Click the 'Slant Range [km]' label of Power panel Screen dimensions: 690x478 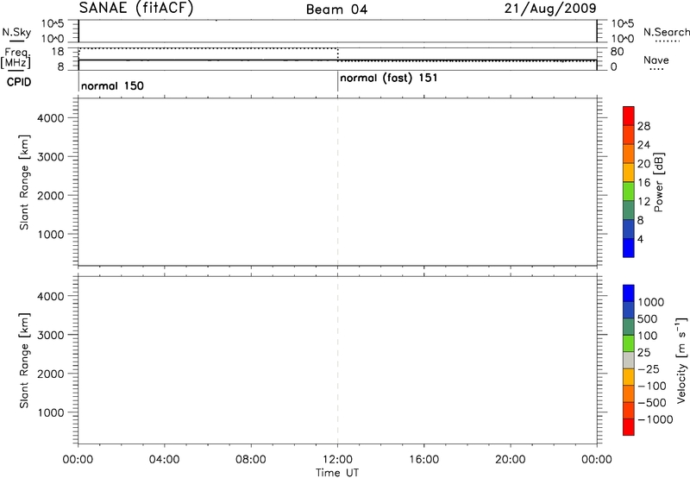pyautogui.click(x=24, y=182)
